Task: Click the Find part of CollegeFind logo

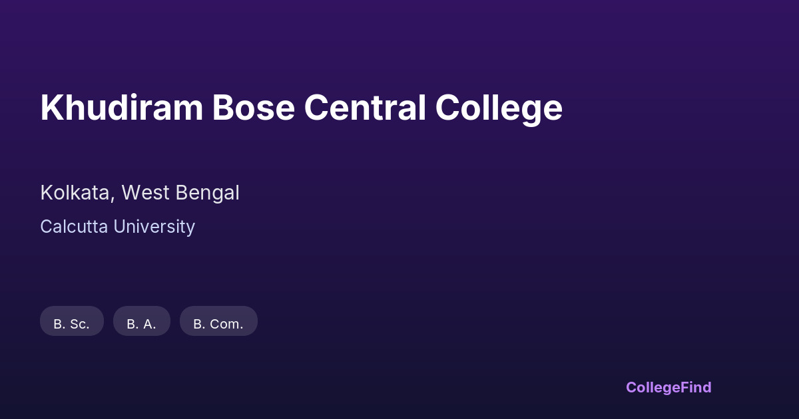Action: [x=695, y=387]
